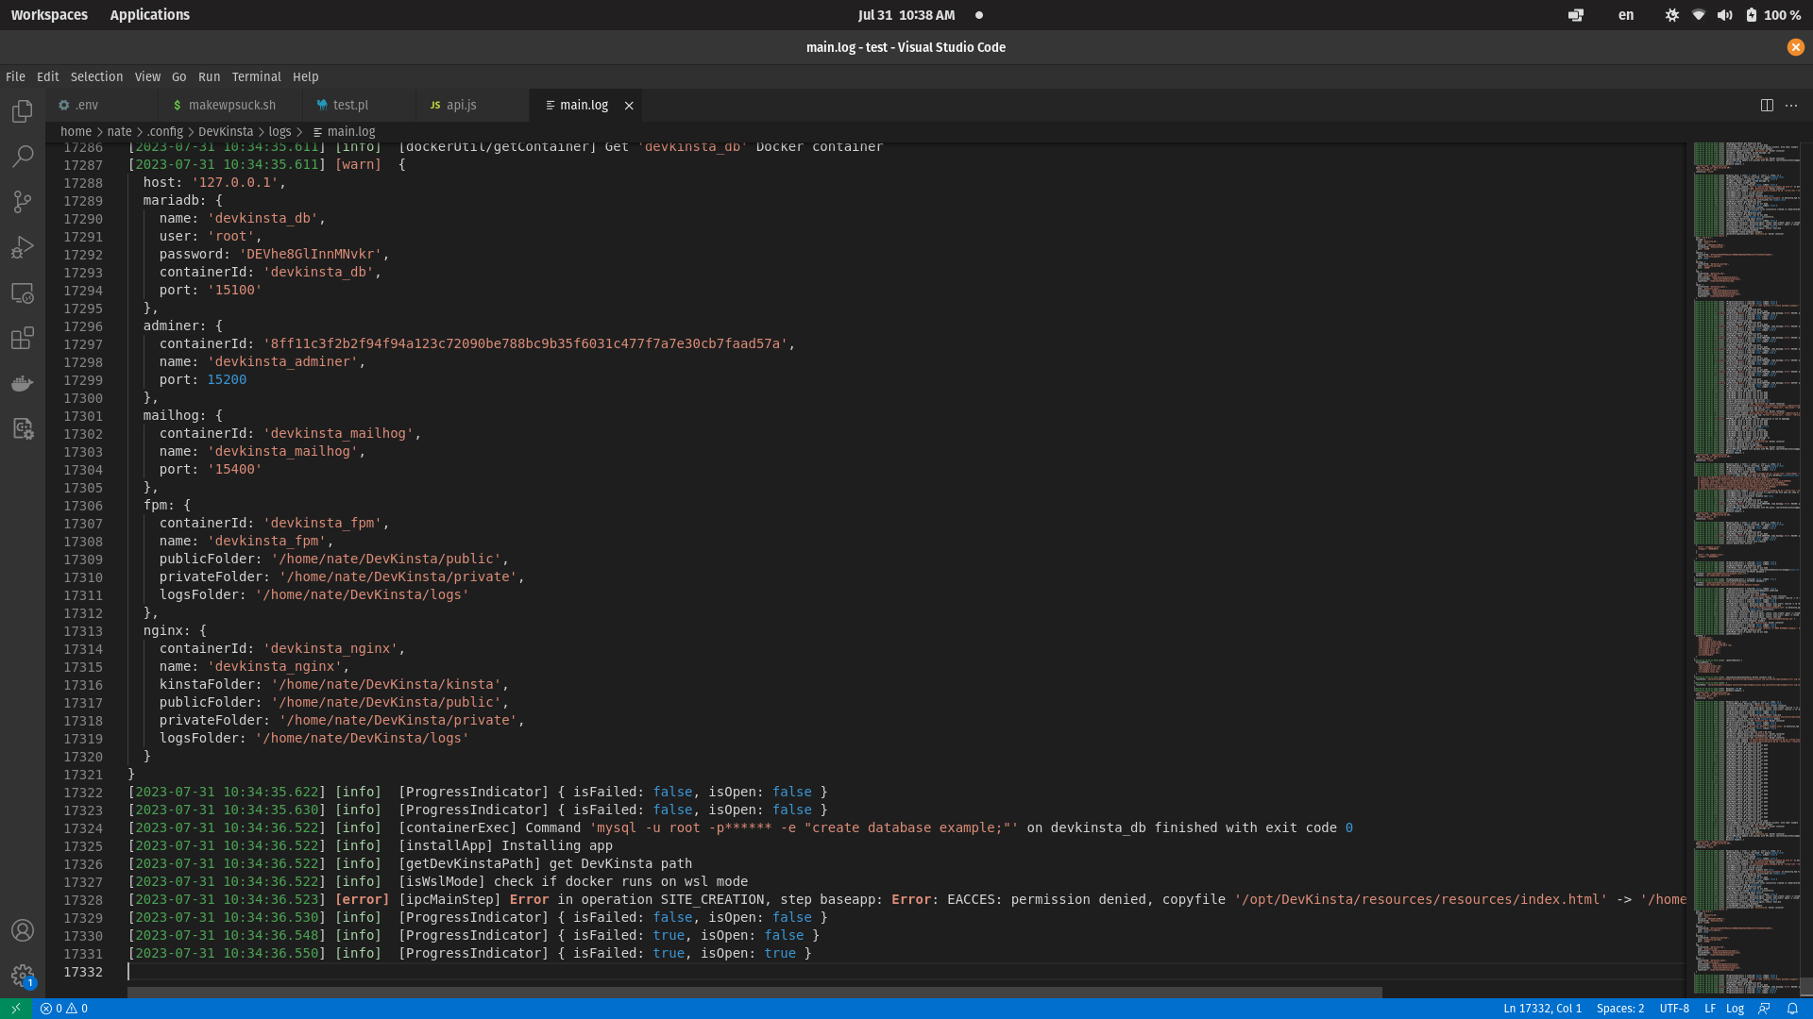Change Spaces: 2 indentation setting
The height and width of the screenshot is (1019, 1813).
point(1619,1009)
